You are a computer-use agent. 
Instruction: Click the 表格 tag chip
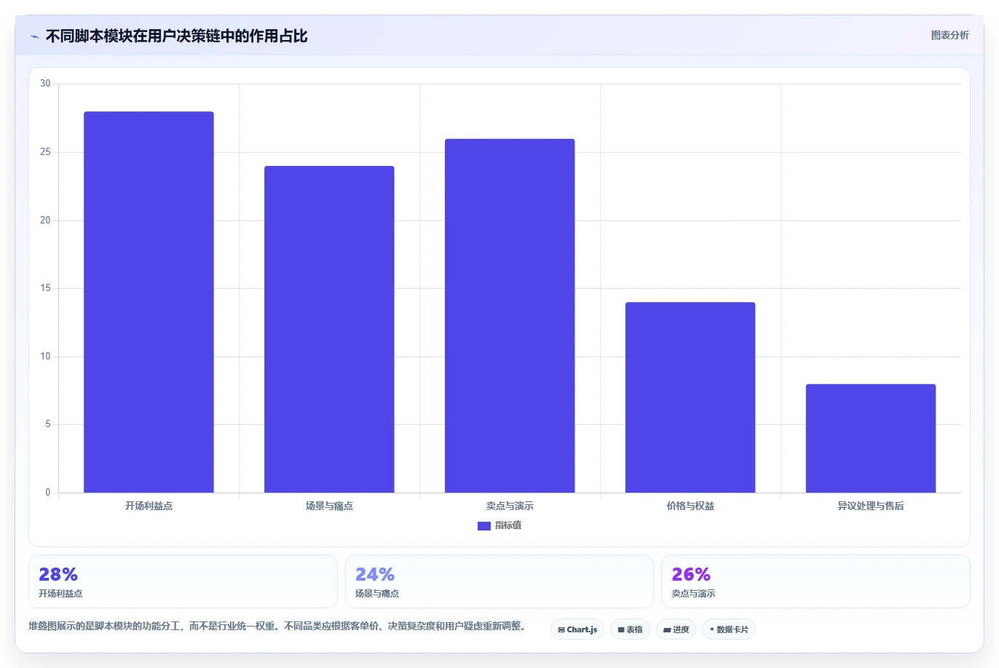click(630, 629)
